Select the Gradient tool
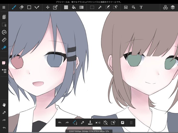 click(x=81, y=7)
